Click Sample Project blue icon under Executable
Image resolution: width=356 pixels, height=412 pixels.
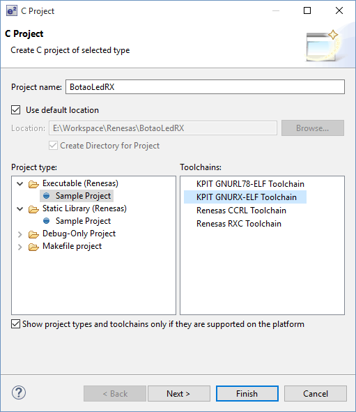click(47, 196)
